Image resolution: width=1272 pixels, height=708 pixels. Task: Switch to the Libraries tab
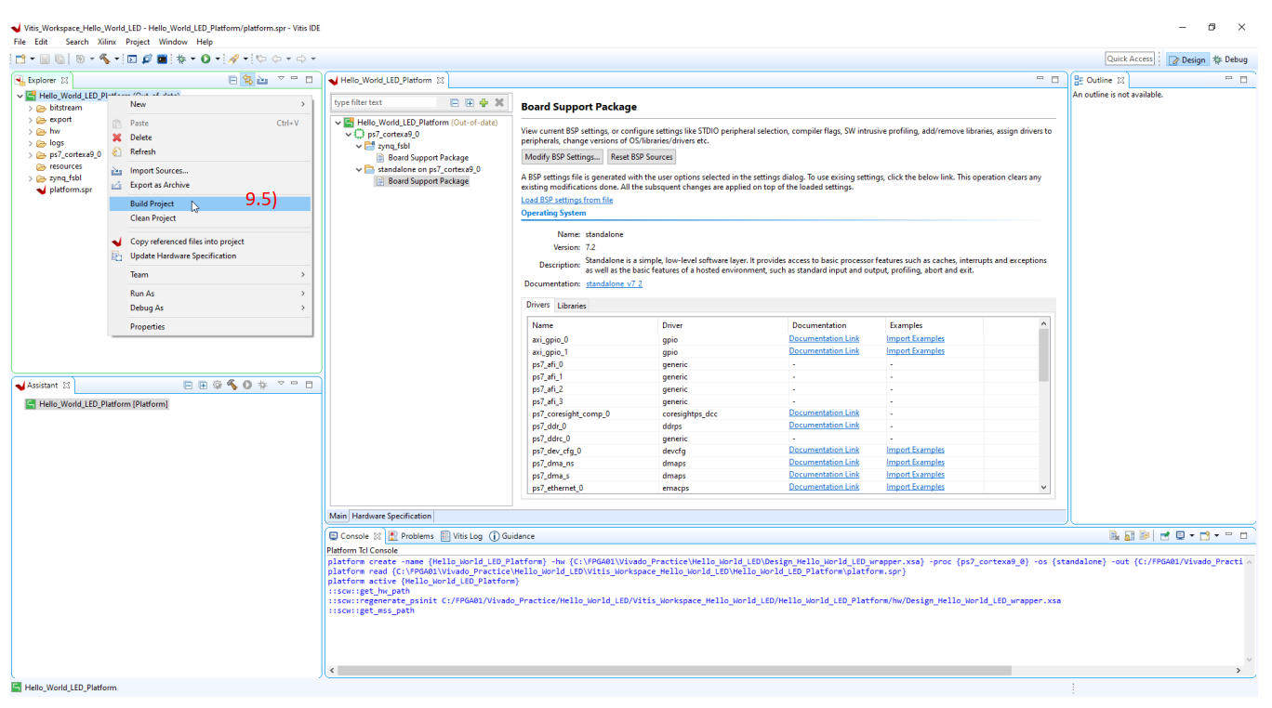[x=572, y=306]
